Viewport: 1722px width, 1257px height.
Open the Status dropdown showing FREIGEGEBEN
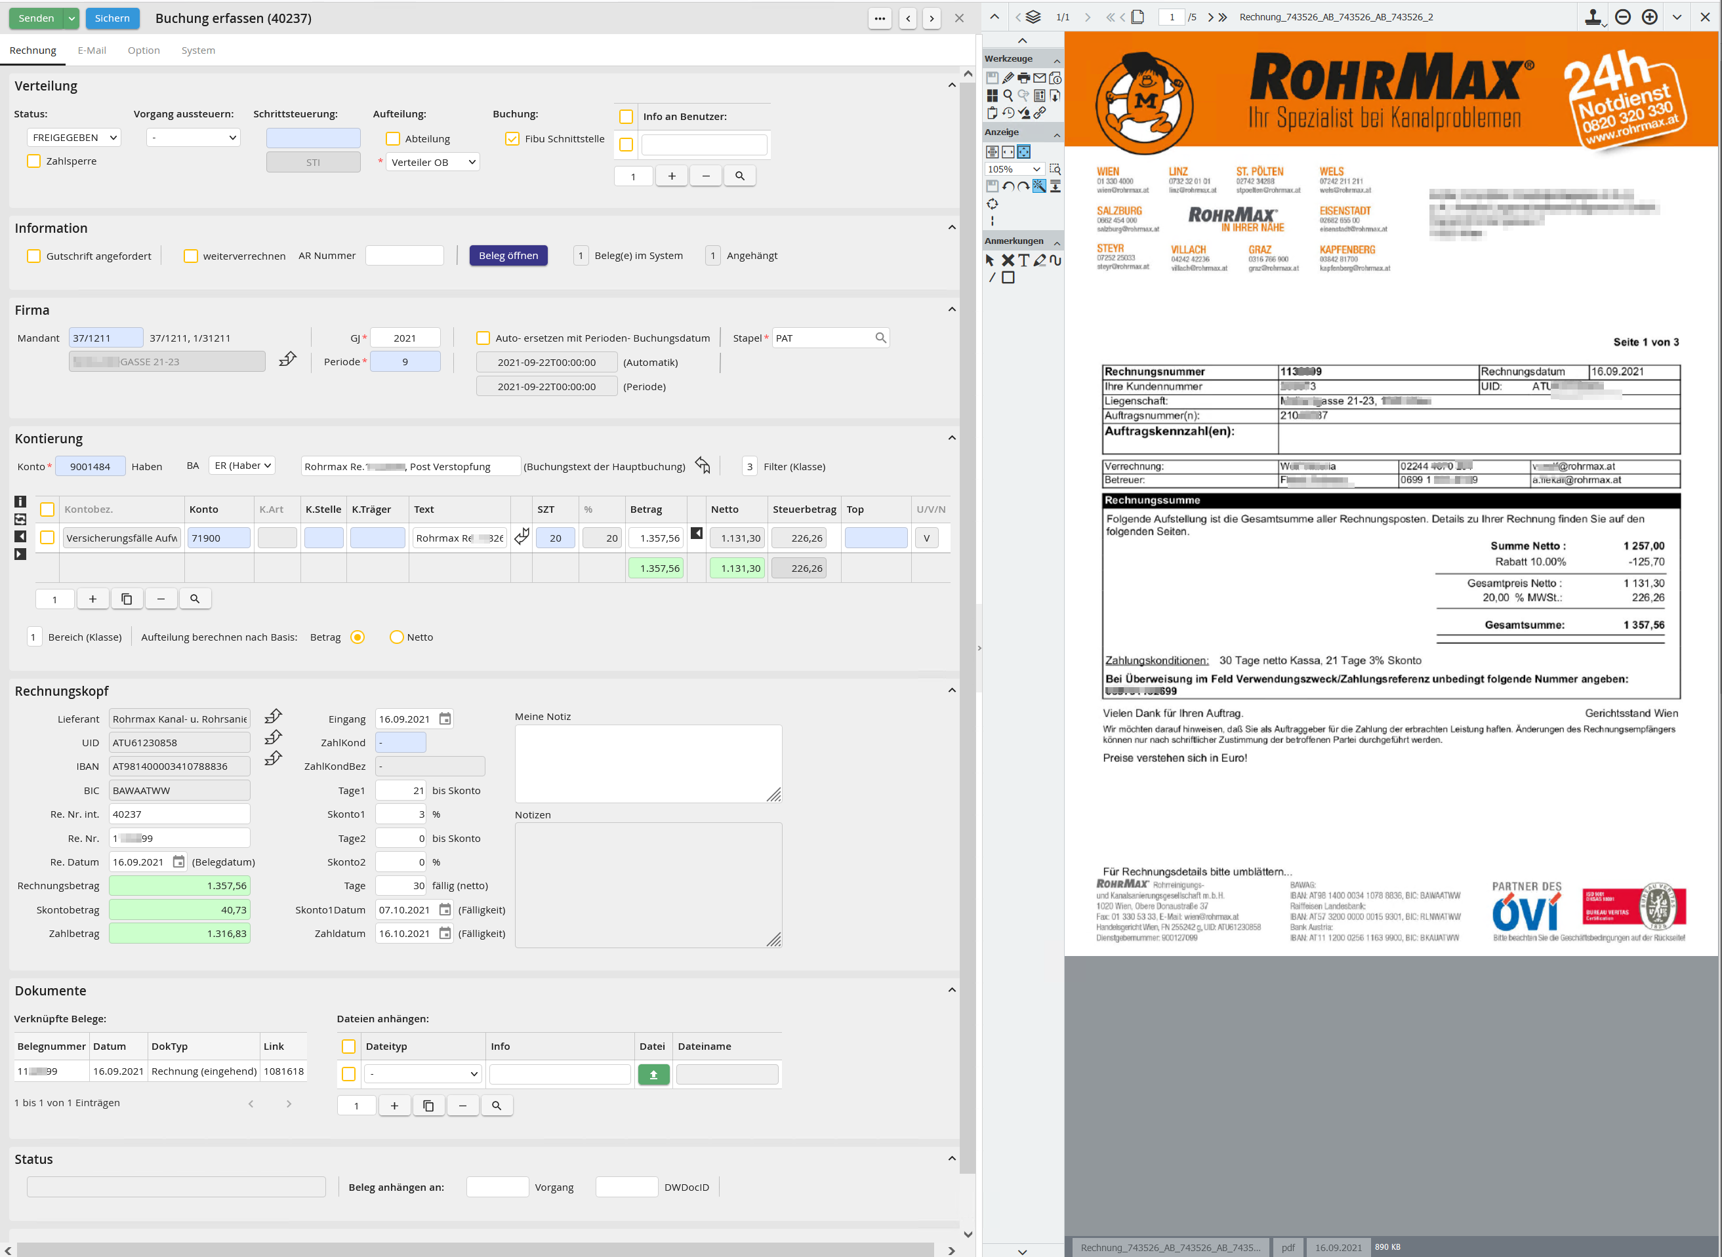(74, 138)
